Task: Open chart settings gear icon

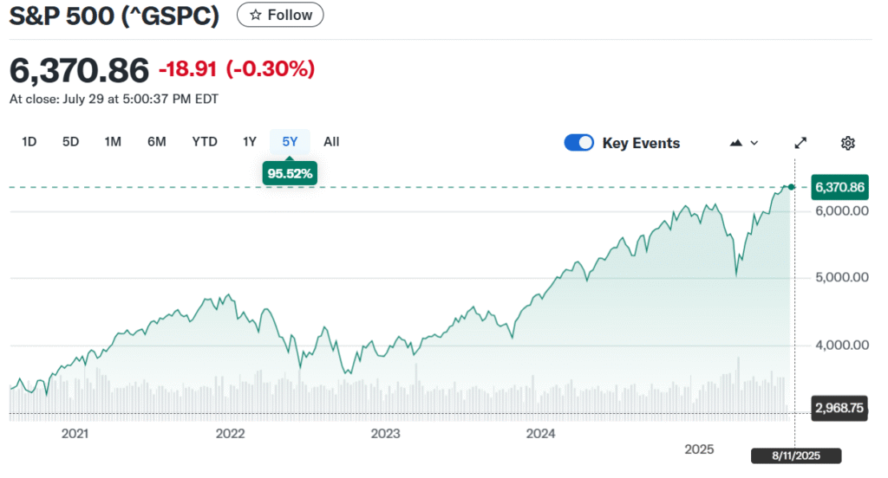Action: point(848,143)
